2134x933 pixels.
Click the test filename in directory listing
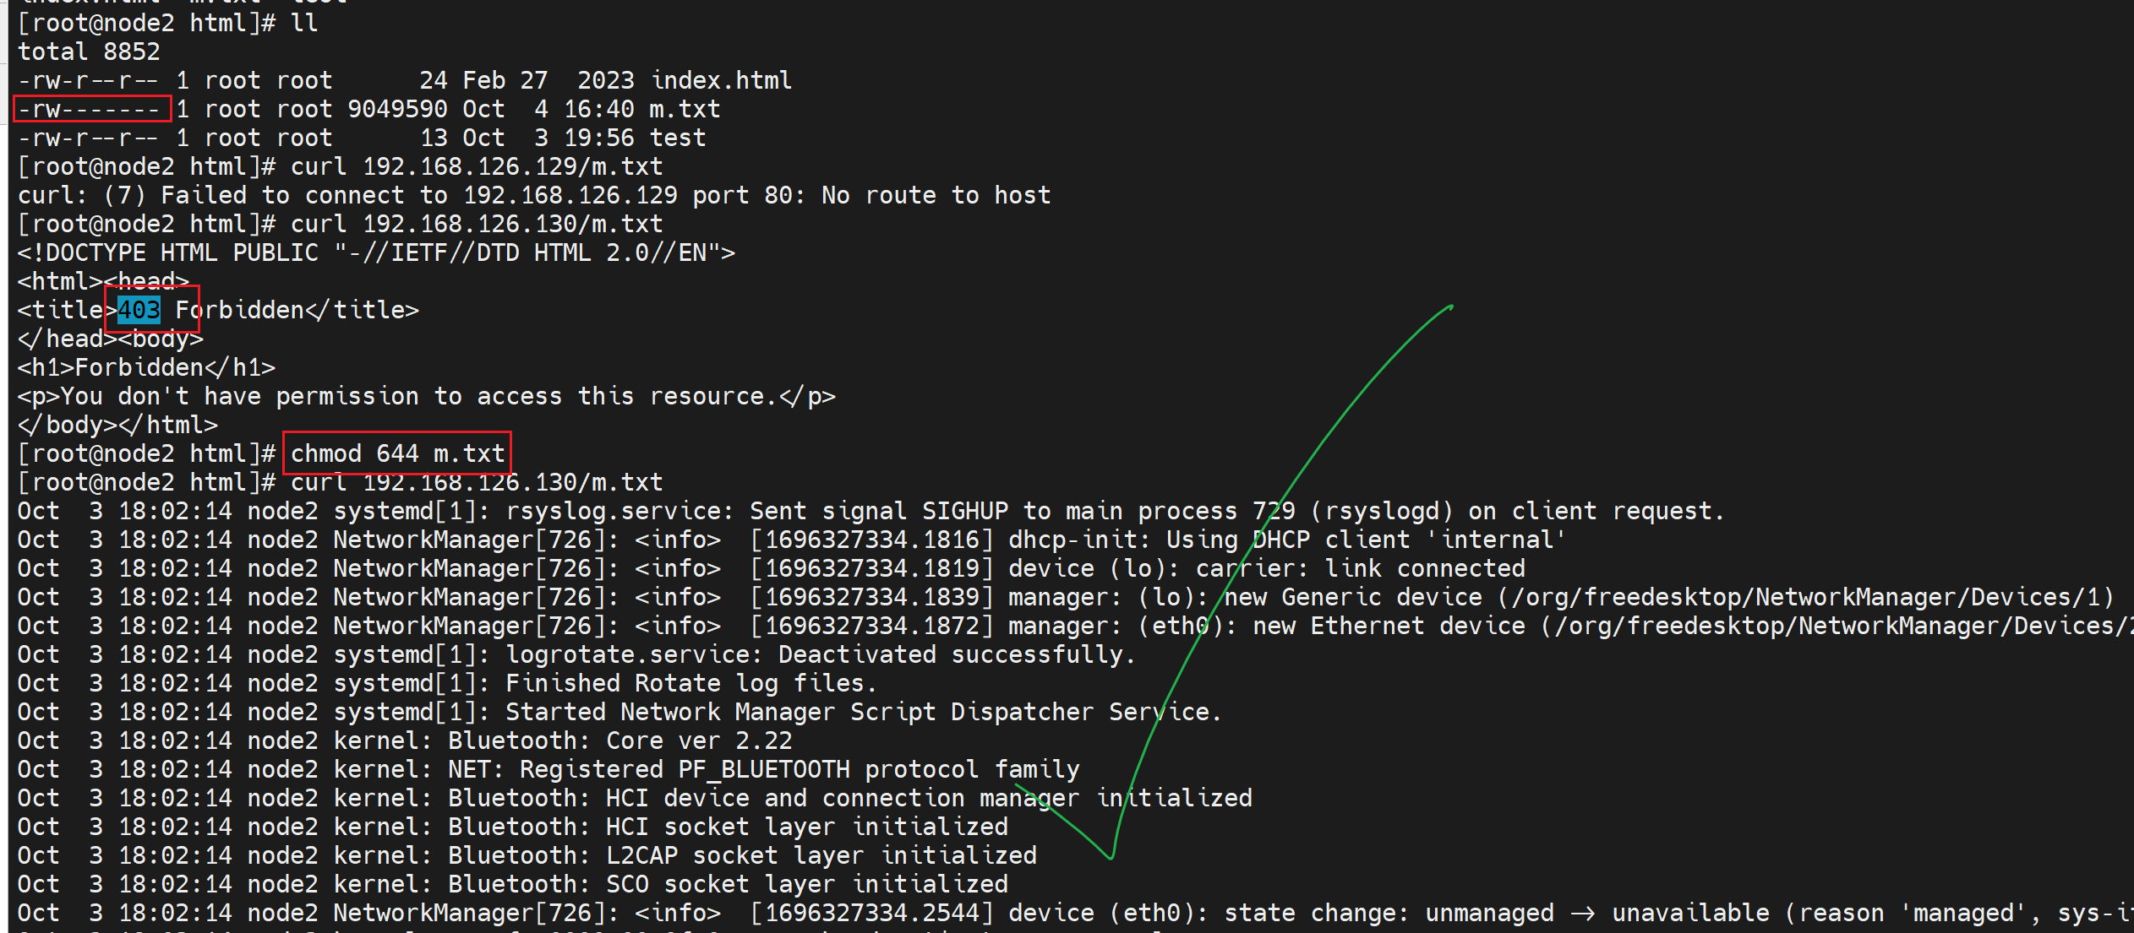tap(678, 138)
